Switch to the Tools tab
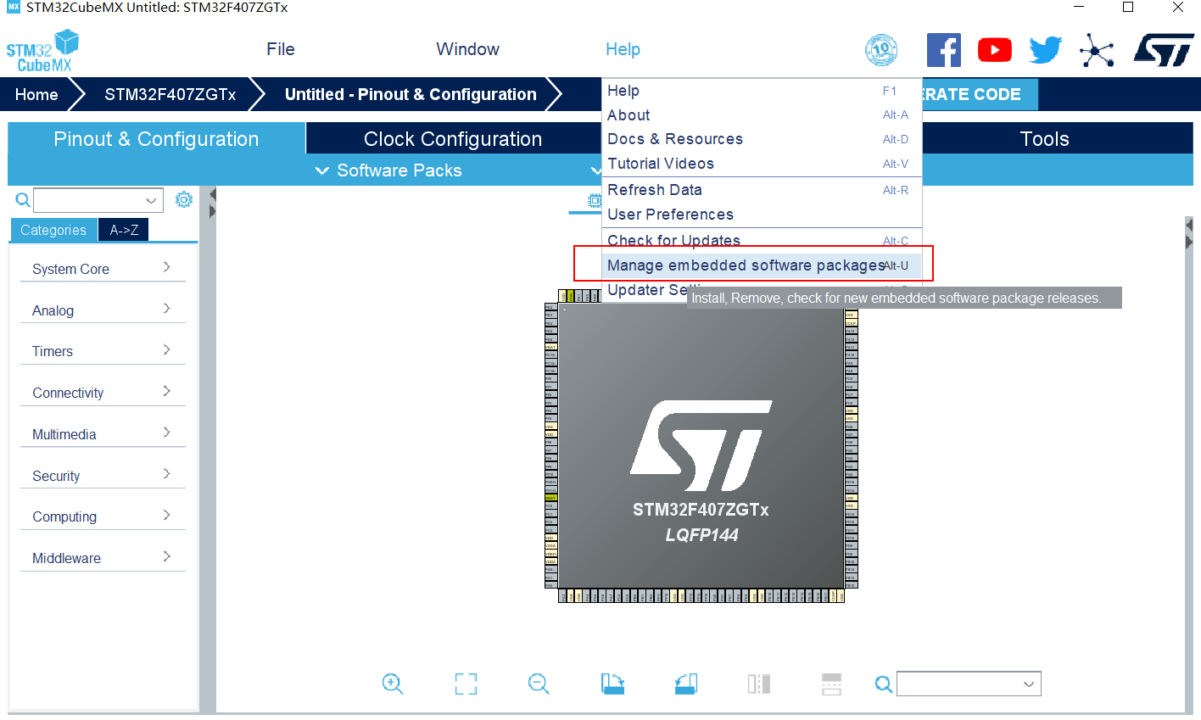Viewport: 1201px width, 720px height. pyautogui.click(x=1044, y=139)
